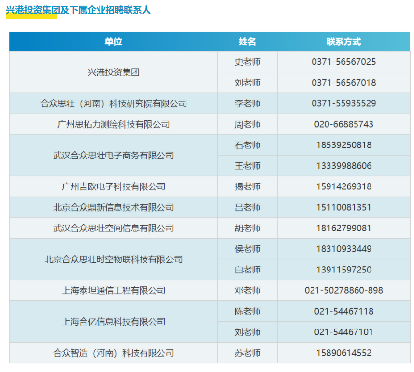Select the 周老师 name cell
The width and height of the screenshot is (414, 372).
click(247, 124)
